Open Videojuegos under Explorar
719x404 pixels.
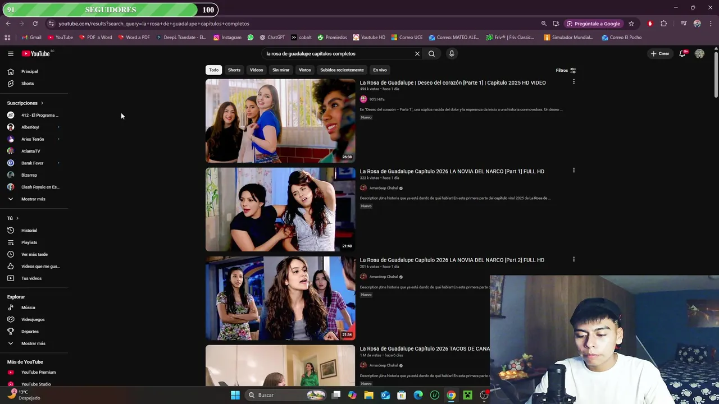[x=34, y=319]
